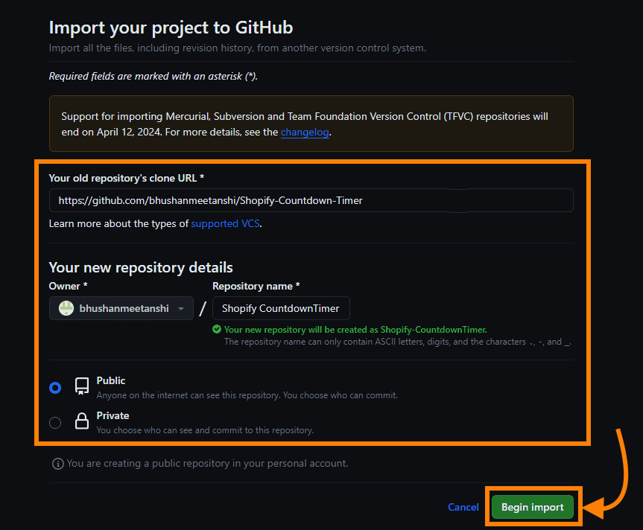
Task: Click the Import your project to GitHub heading
Action: coord(169,28)
